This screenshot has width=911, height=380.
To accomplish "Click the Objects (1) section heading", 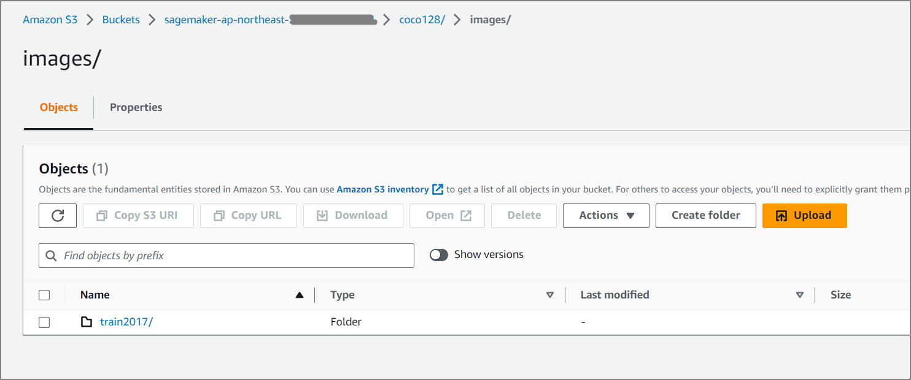I will (74, 169).
